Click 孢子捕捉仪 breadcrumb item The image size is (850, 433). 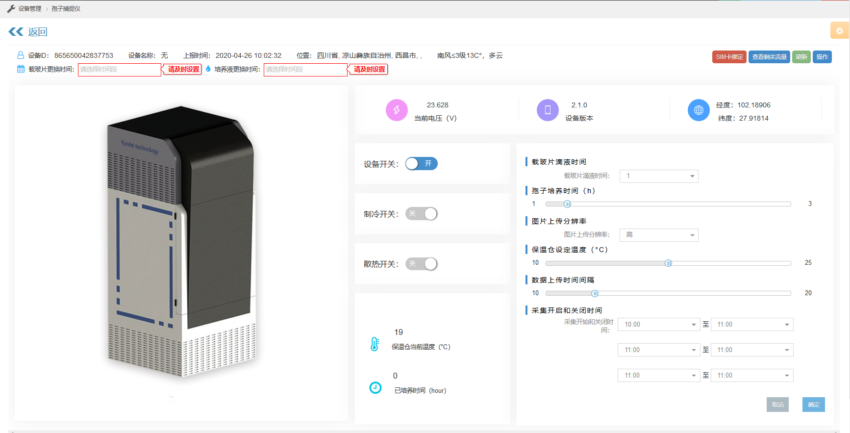[66, 9]
